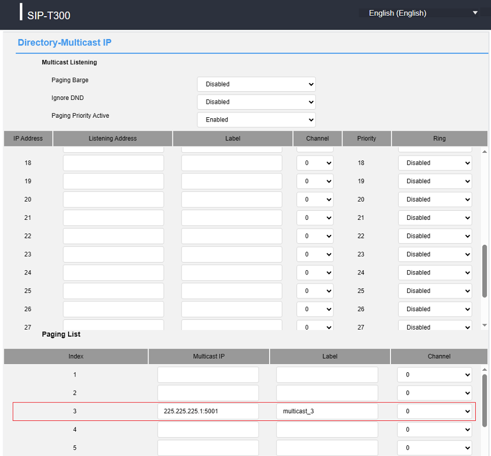Click Listening Address field for row 18
Screen dimensions: 491x456
113,163
